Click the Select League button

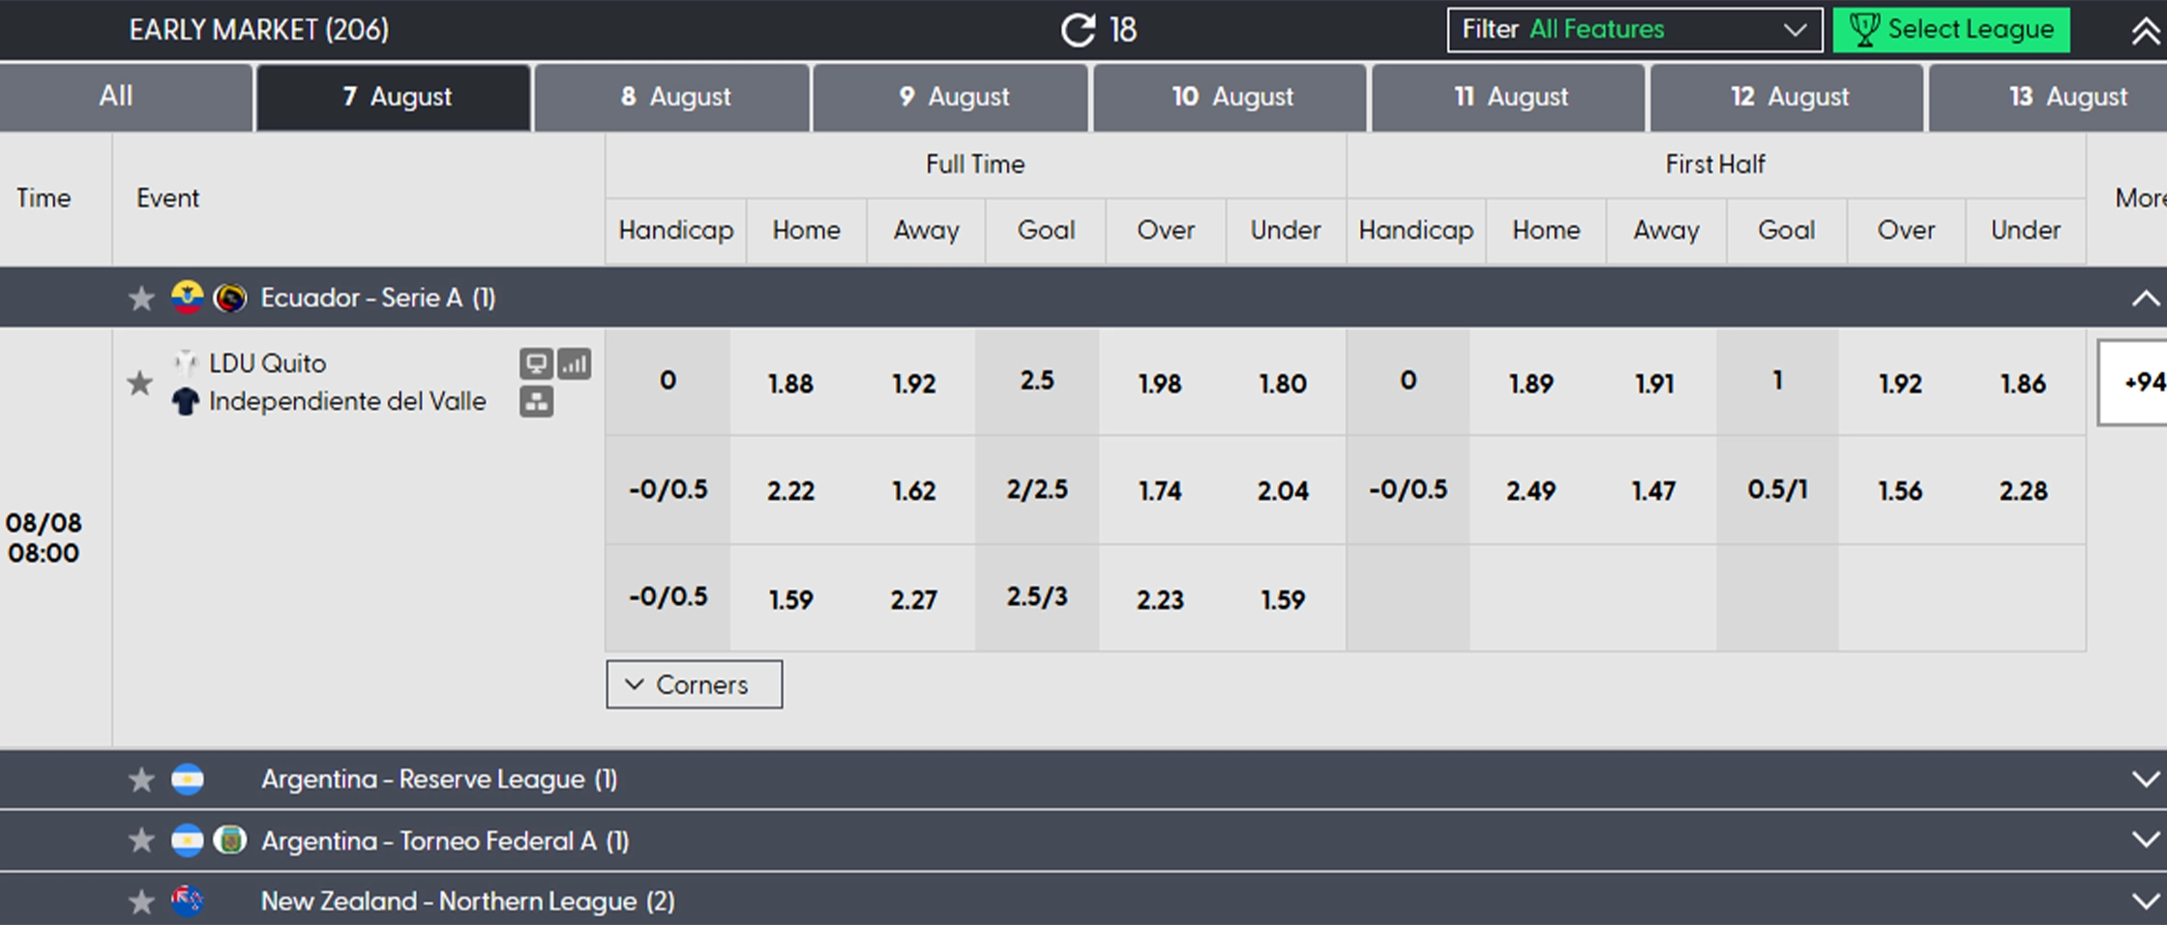point(1951,30)
